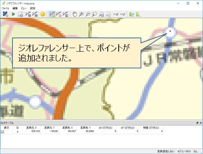Click Load GCP Points icon
The height and width of the screenshot is (154, 203).
(x=28, y=14)
